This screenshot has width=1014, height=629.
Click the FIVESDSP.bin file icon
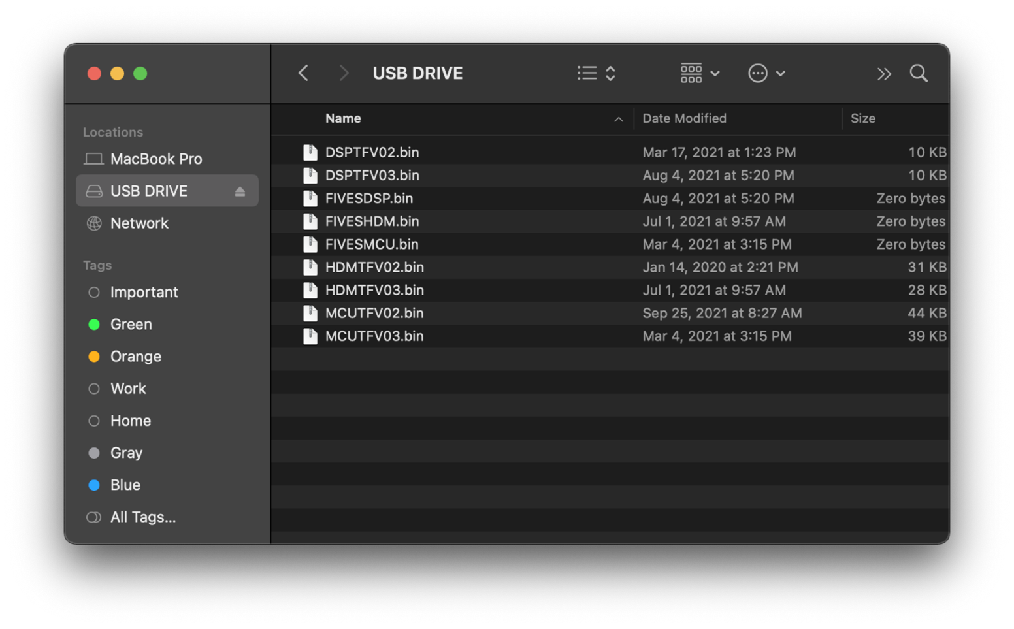tap(310, 198)
